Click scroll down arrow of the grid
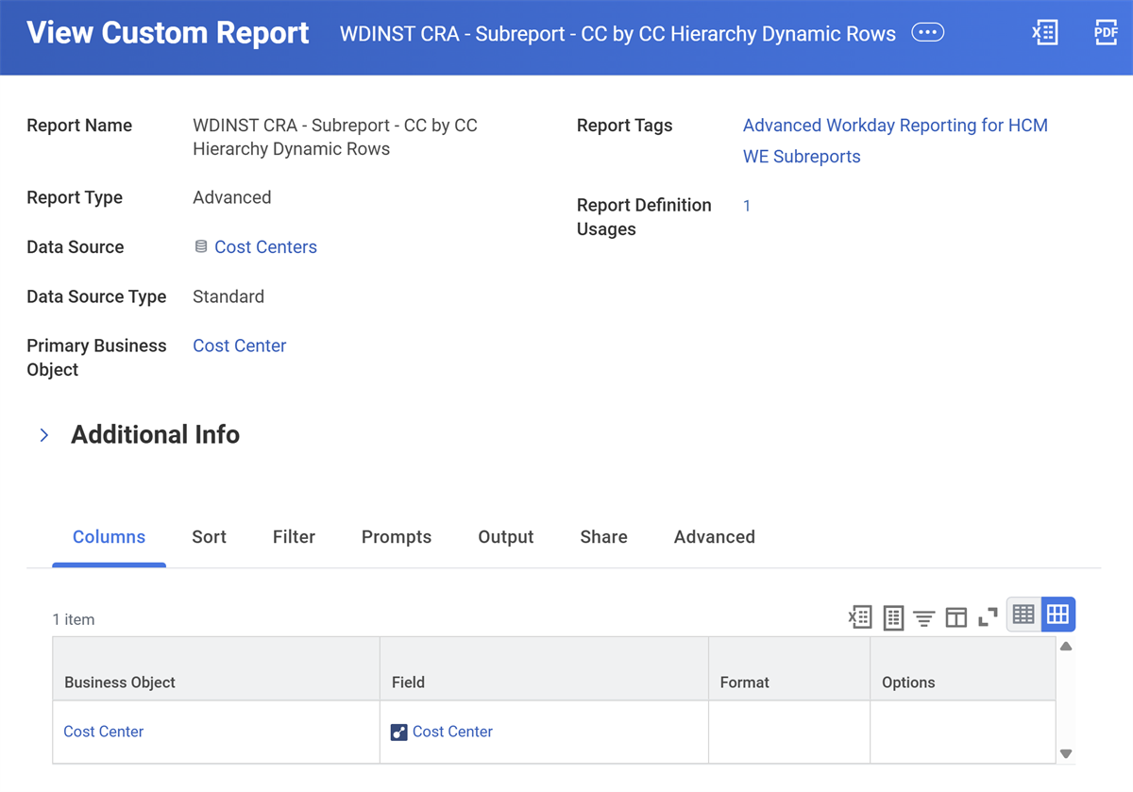The width and height of the screenshot is (1133, 792). pyautogui.click(x=1066, y=753)
